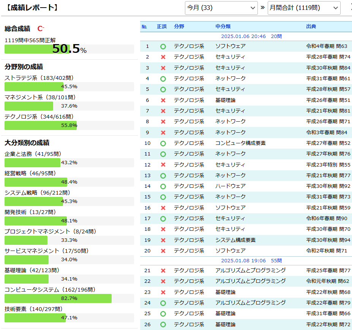Screen dimensions: 352x330
Task: Click the overall 50.5% score bar
Action: [69, 49]
